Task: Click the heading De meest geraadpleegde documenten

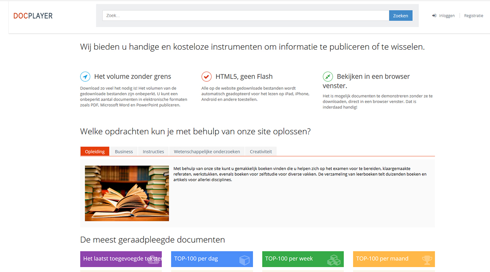Action: pos(153,239)
